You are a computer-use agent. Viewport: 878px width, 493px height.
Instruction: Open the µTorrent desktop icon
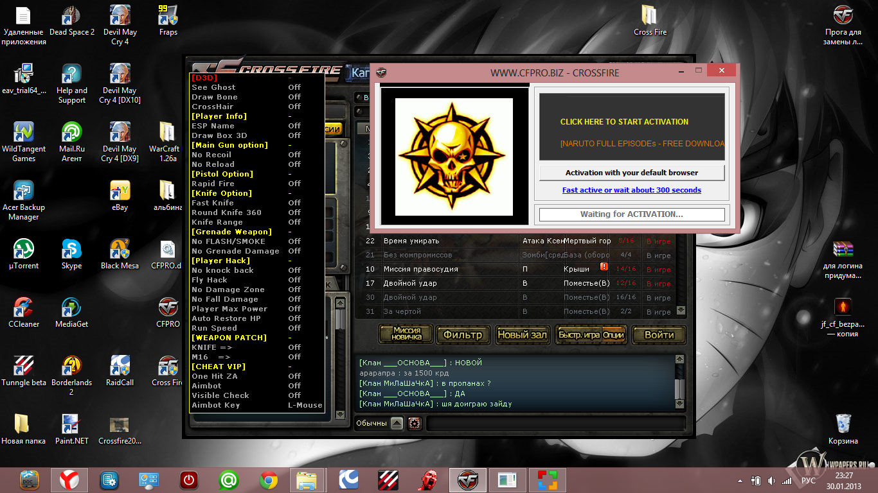(24, 254)
